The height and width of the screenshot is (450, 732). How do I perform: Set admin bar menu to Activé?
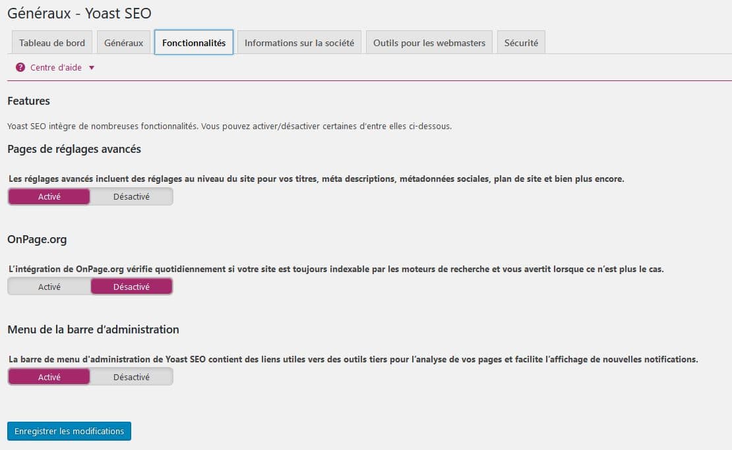[49, 377]
